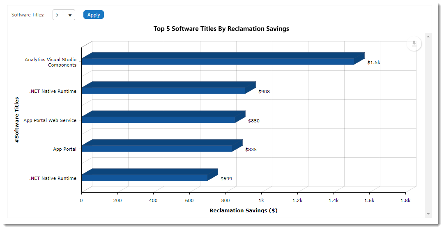Click the App Portal axis label
Screen dimensions: 444x230
coord(64,149)
